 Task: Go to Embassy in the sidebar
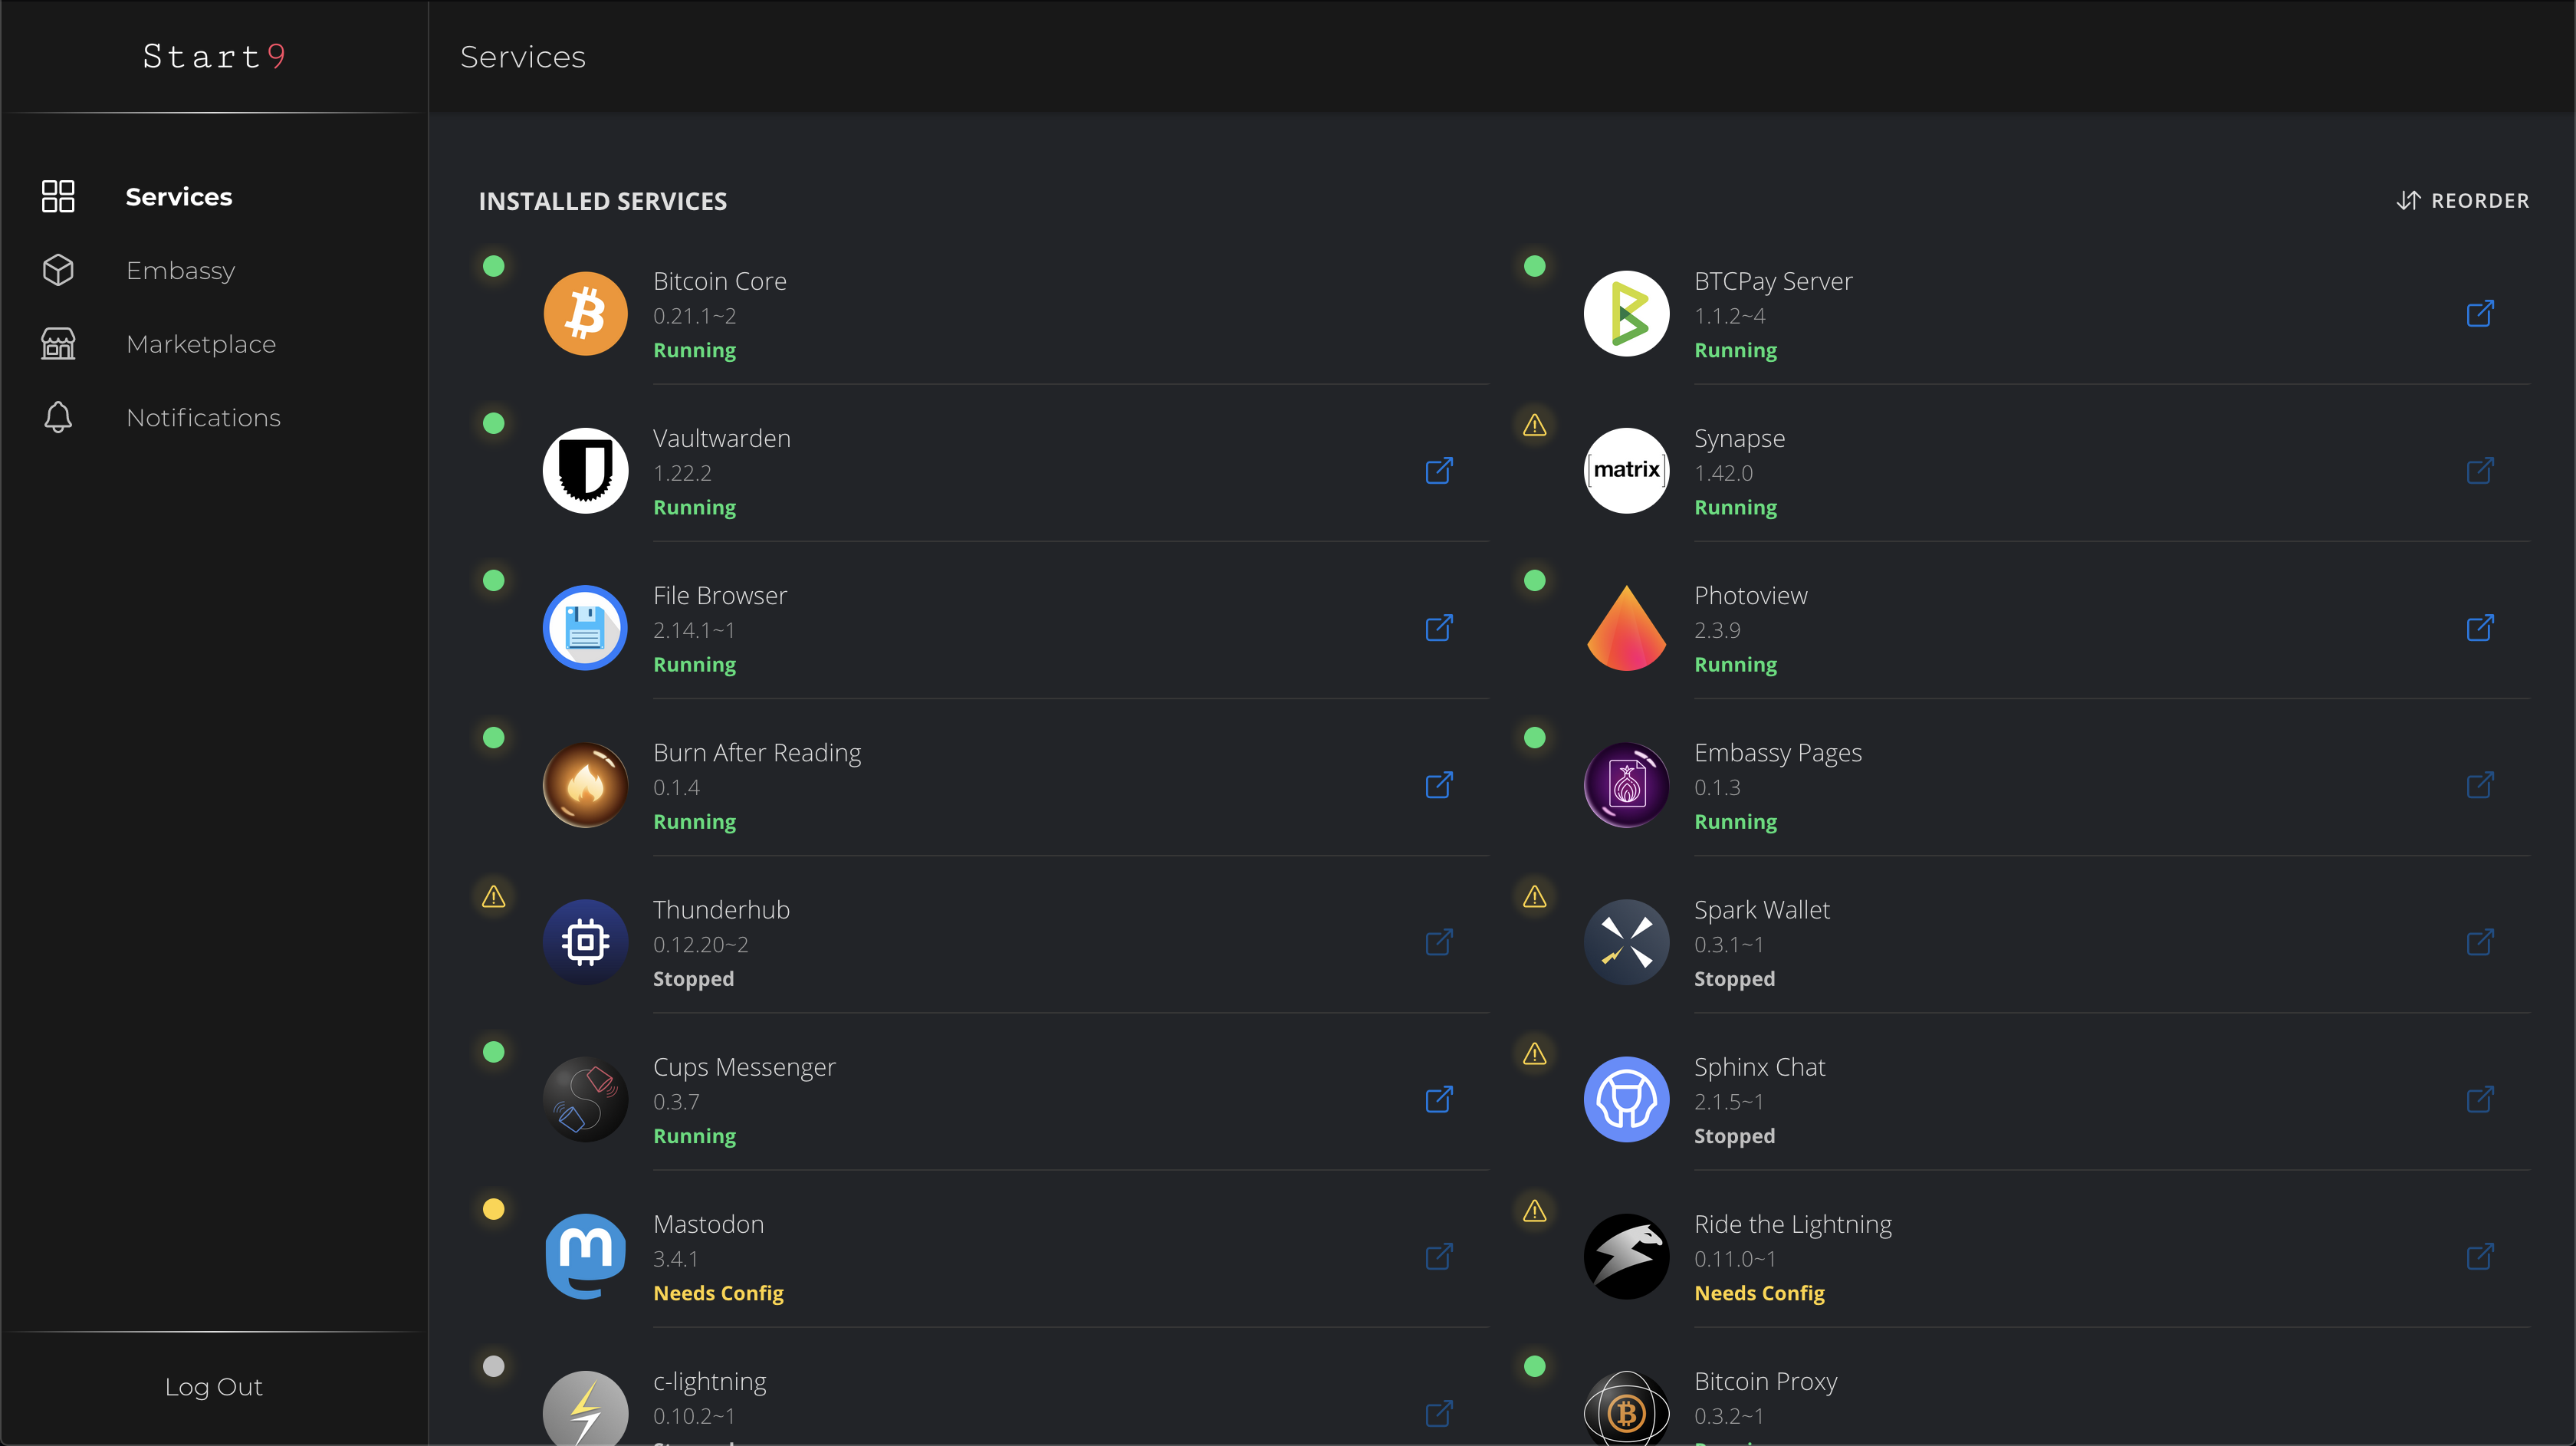(180, 270)
